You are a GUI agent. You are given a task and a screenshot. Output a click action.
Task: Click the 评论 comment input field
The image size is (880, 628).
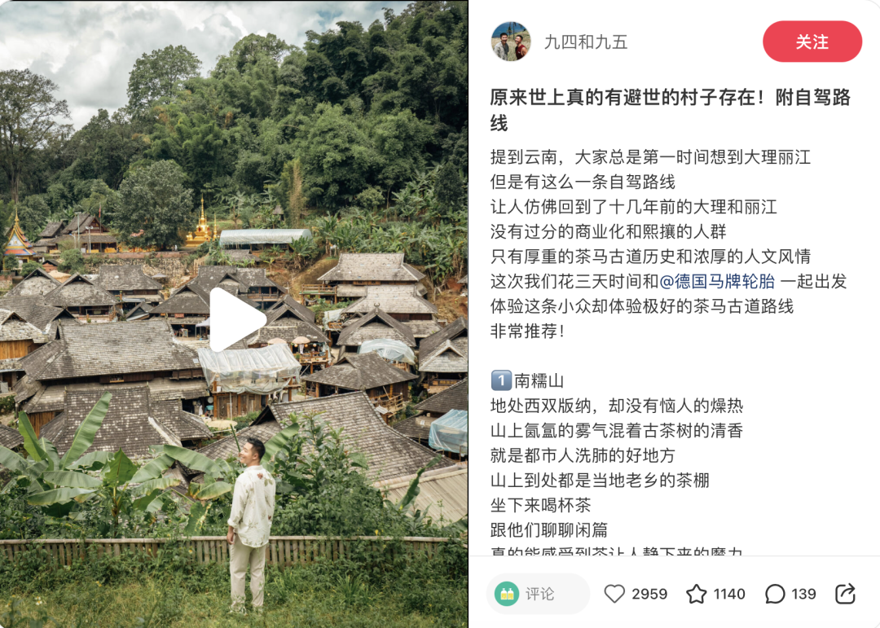(538, 593)
